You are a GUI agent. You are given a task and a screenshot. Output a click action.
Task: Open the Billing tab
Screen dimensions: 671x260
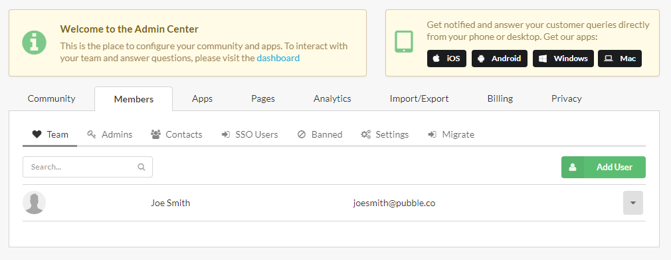pos(500,98)
